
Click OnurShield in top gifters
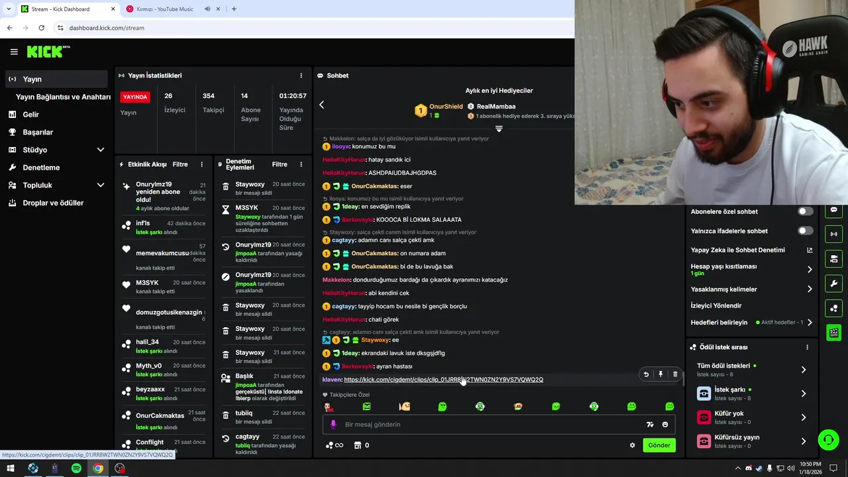pos(446,107)
